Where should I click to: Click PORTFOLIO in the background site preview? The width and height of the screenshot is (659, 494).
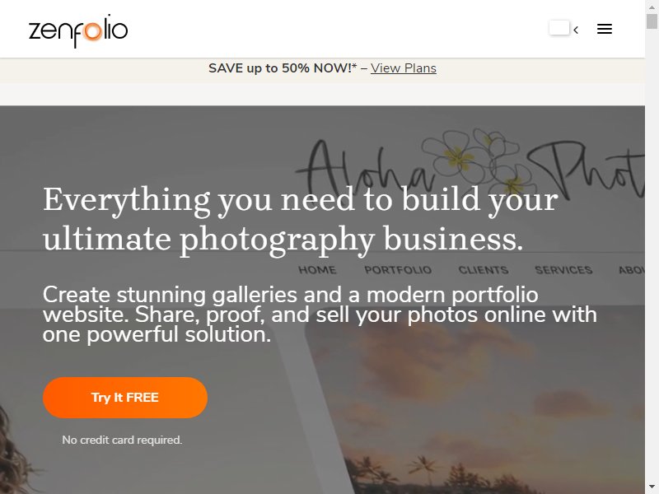(x=398, y=270)
